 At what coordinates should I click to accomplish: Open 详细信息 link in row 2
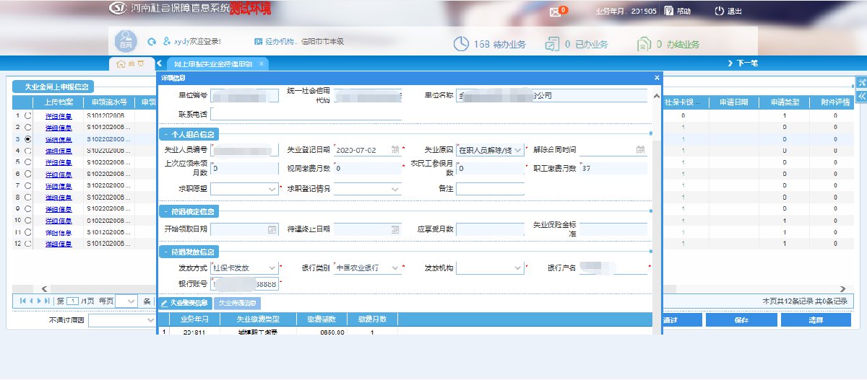point(59,127)
